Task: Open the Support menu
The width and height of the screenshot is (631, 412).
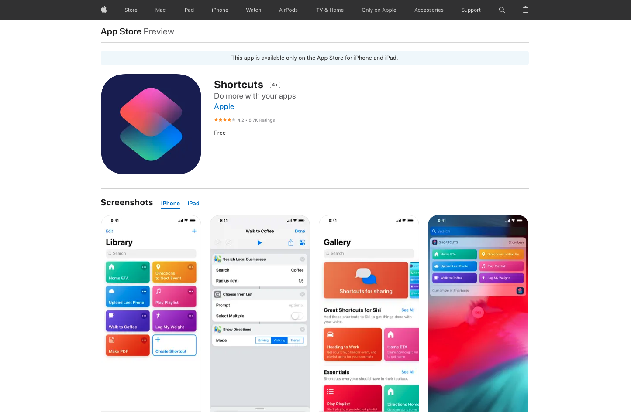Action: click(471, 10)
